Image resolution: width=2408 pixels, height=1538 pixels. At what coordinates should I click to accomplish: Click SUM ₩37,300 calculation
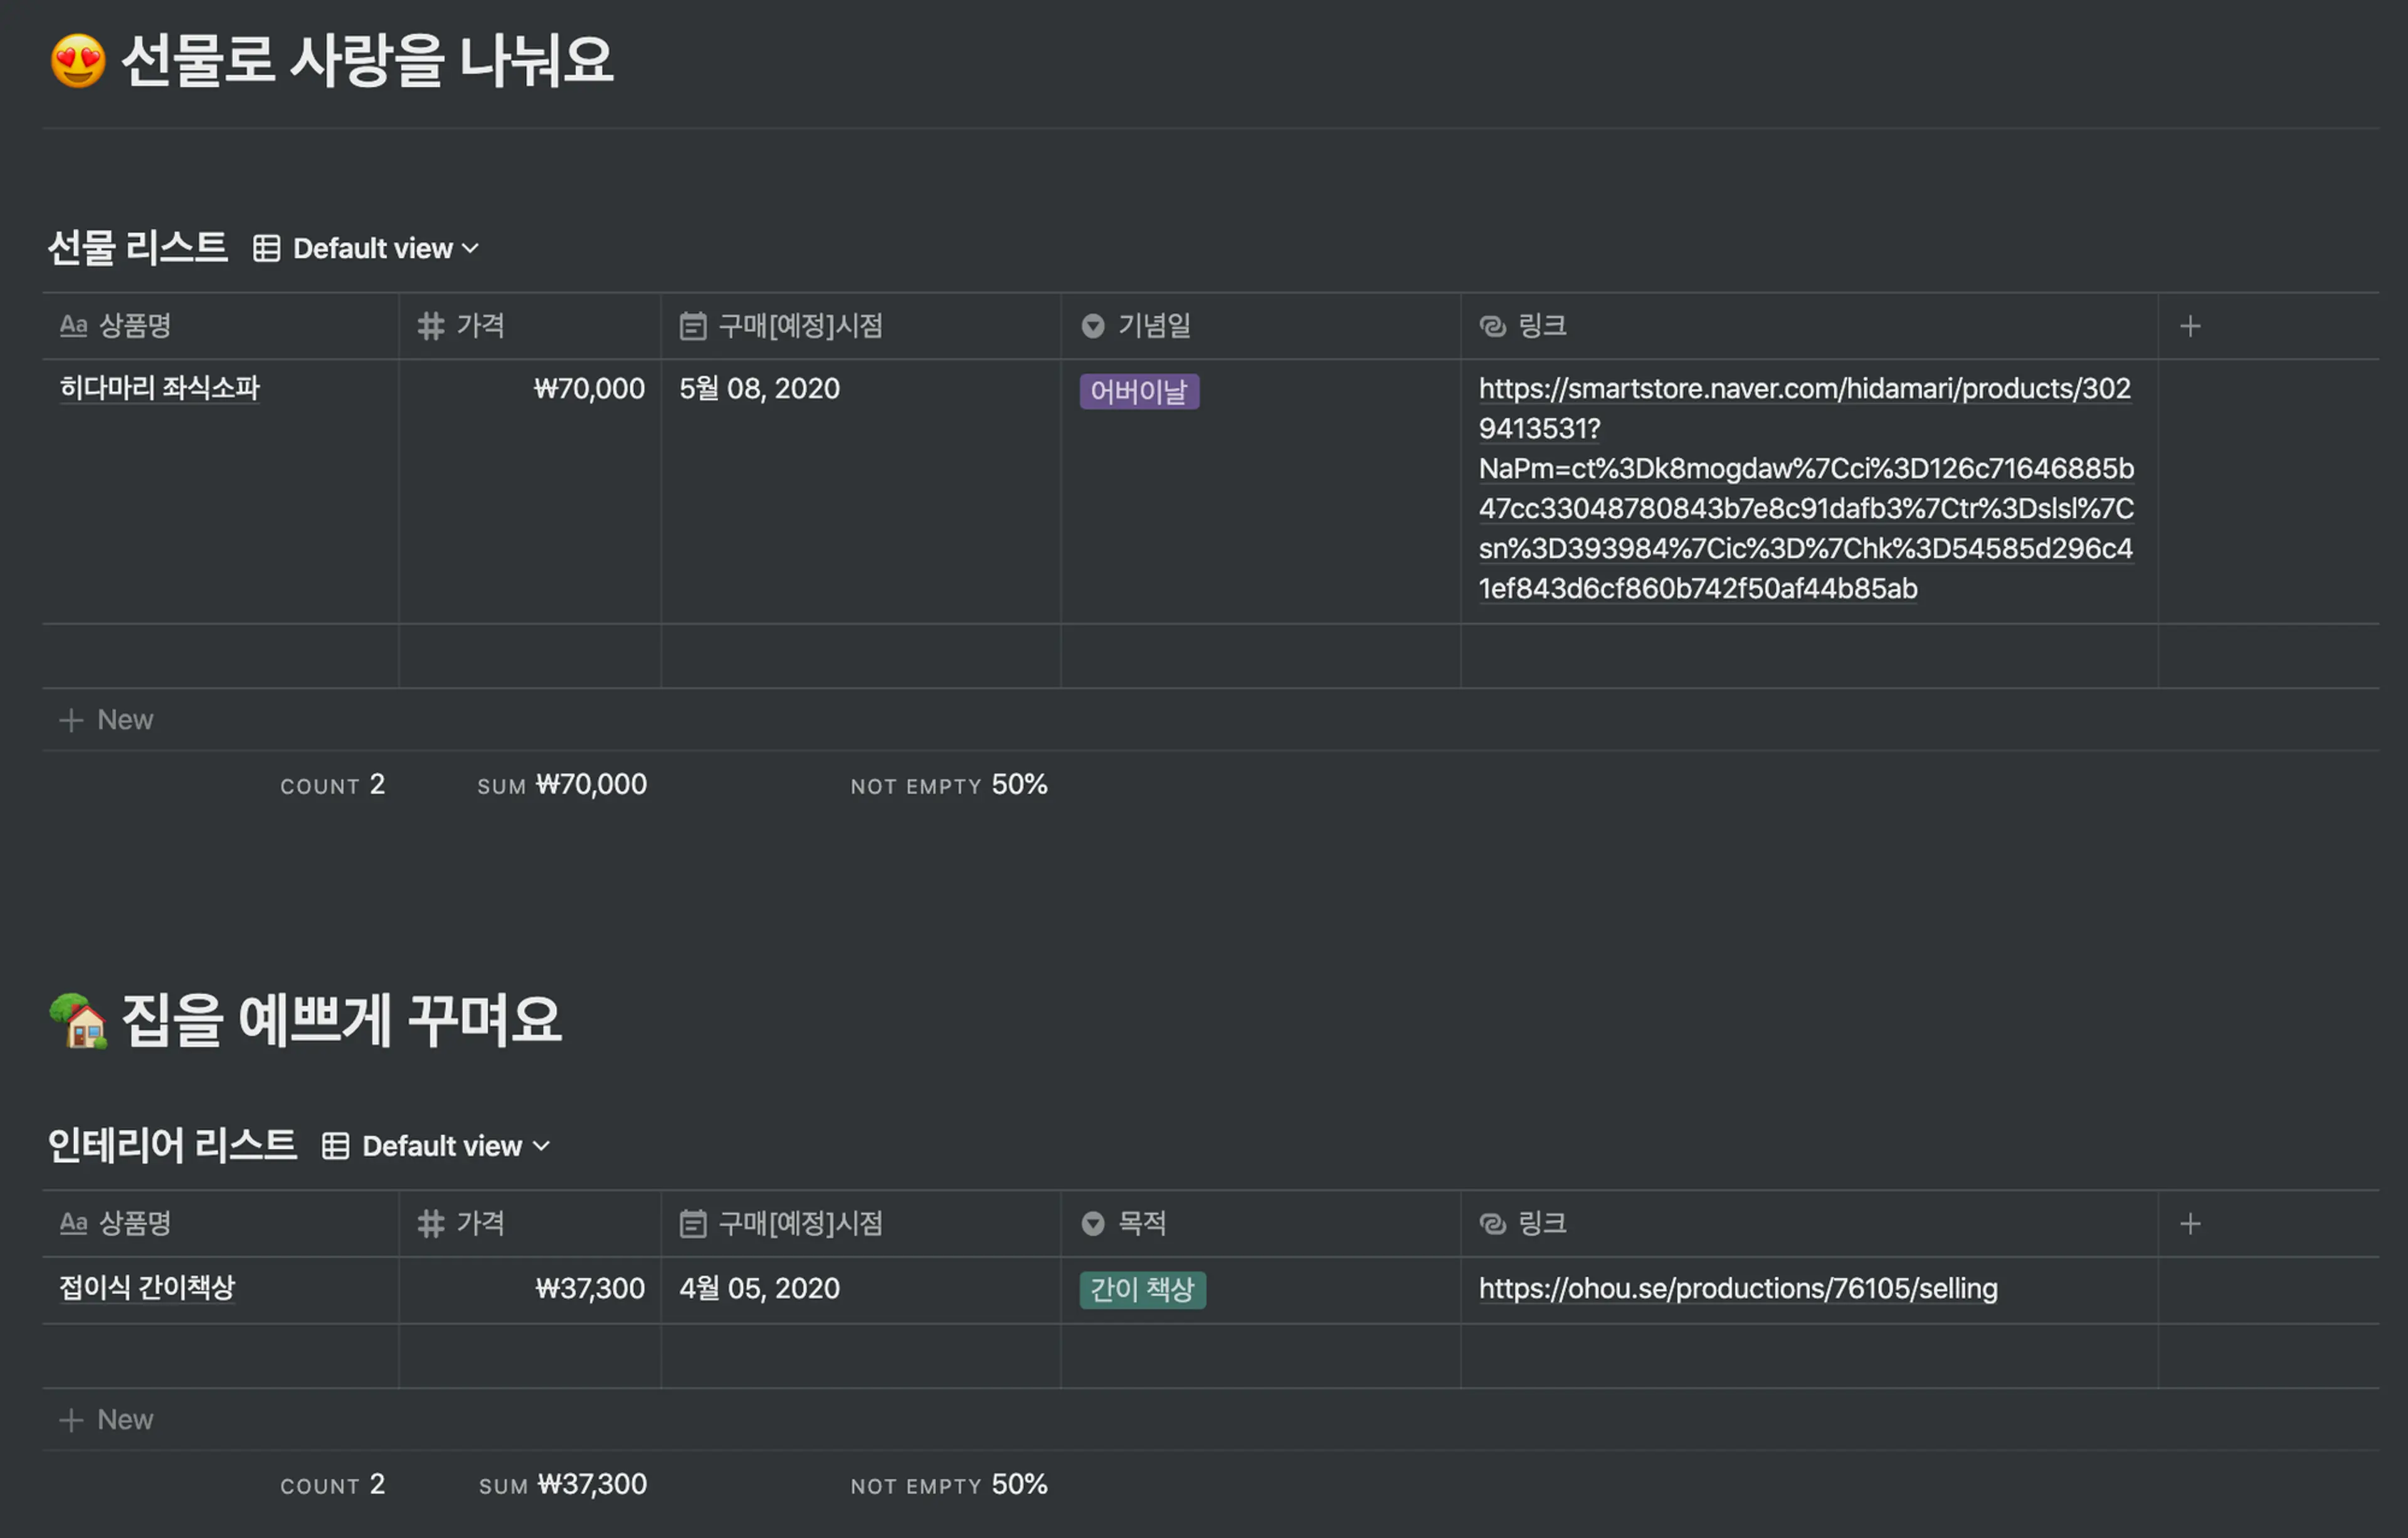point(563,1485)
